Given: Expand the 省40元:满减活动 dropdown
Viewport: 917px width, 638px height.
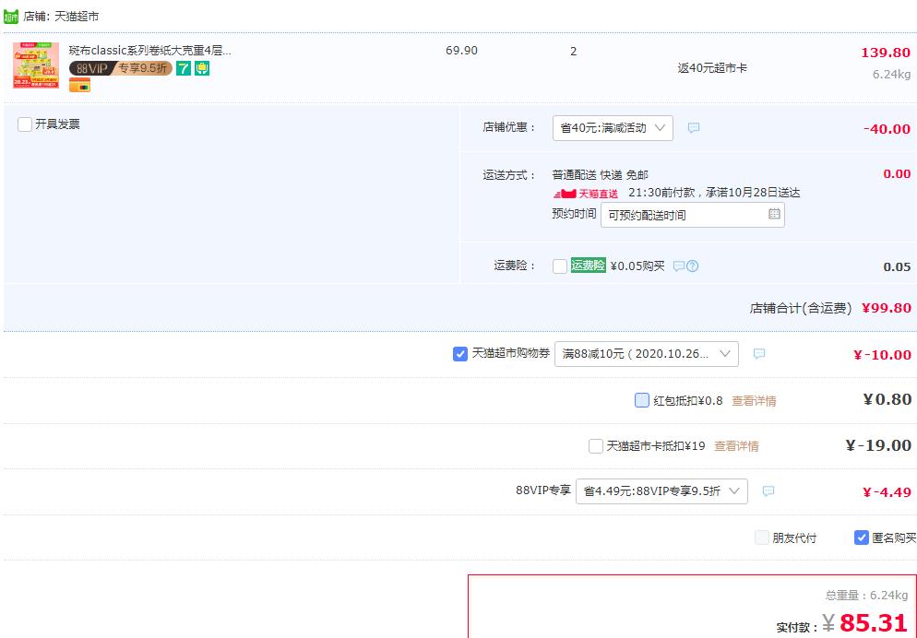Looking at the screenshot, I should click(613, 128).
